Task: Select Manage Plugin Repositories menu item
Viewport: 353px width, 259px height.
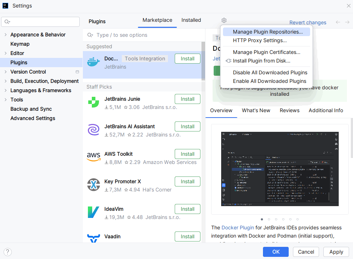Action: pos(268,32)
